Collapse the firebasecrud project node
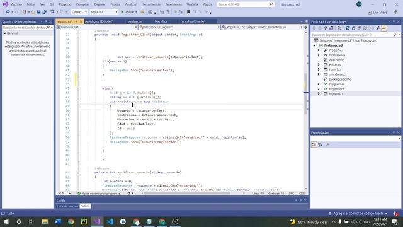403x227 pixels. [x=314, y=45]
